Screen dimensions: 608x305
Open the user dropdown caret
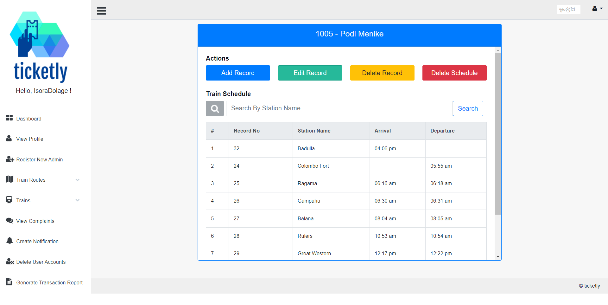(601, 9)
